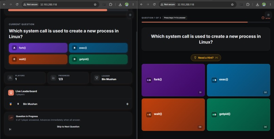Click the Leader card trophy icon

tap(97, 78)
